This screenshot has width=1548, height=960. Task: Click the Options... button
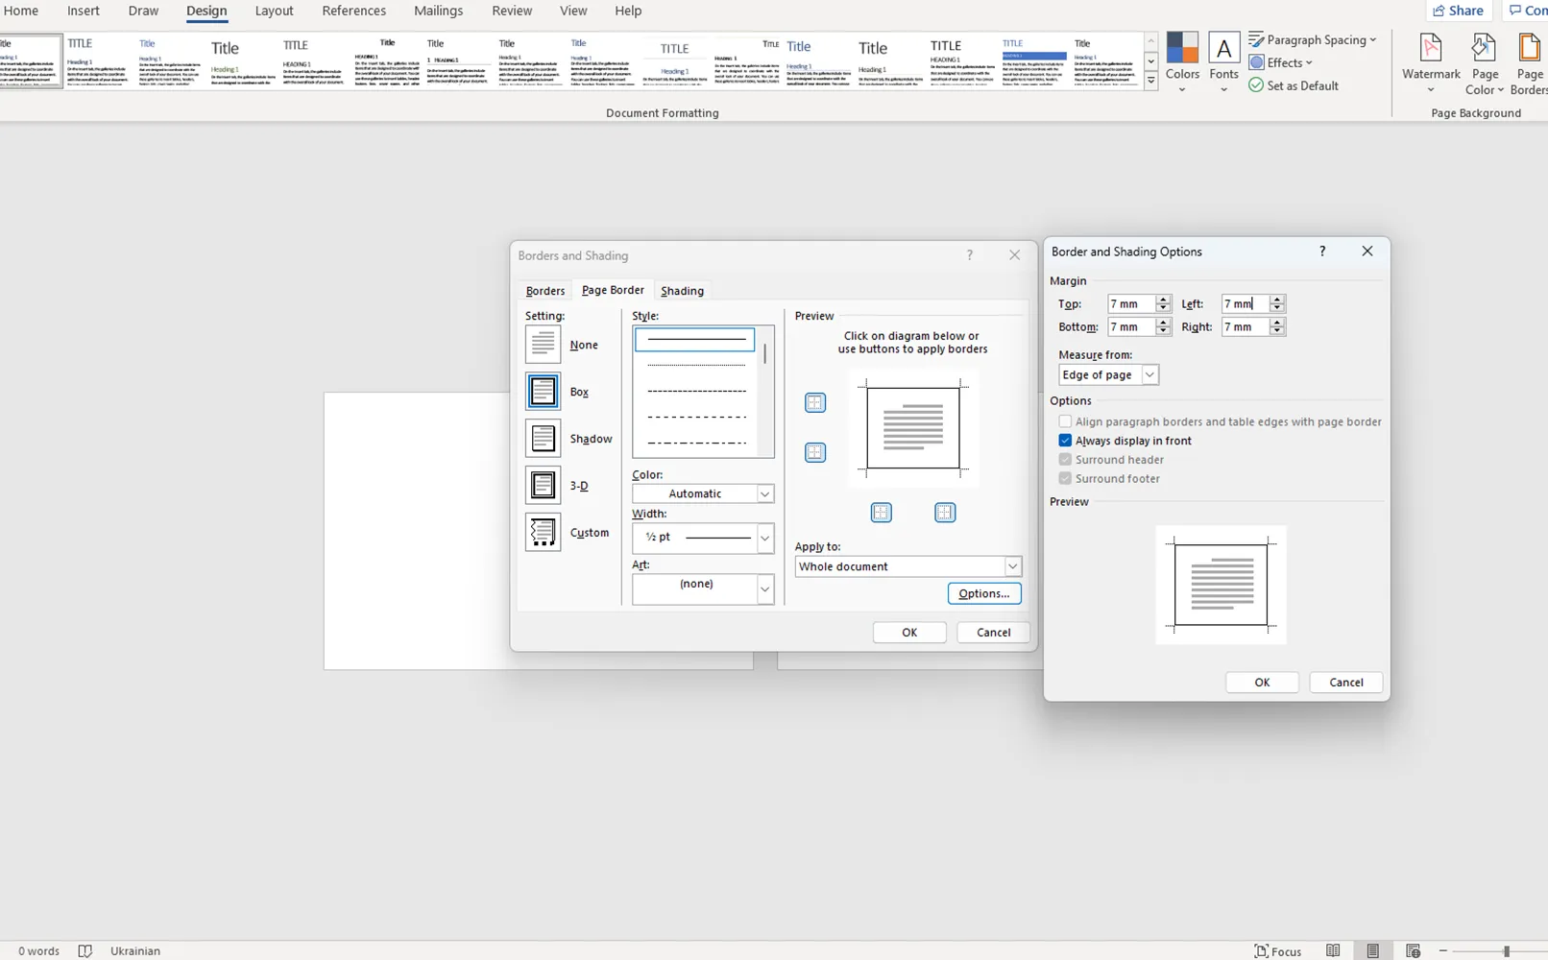coord(984,593)
